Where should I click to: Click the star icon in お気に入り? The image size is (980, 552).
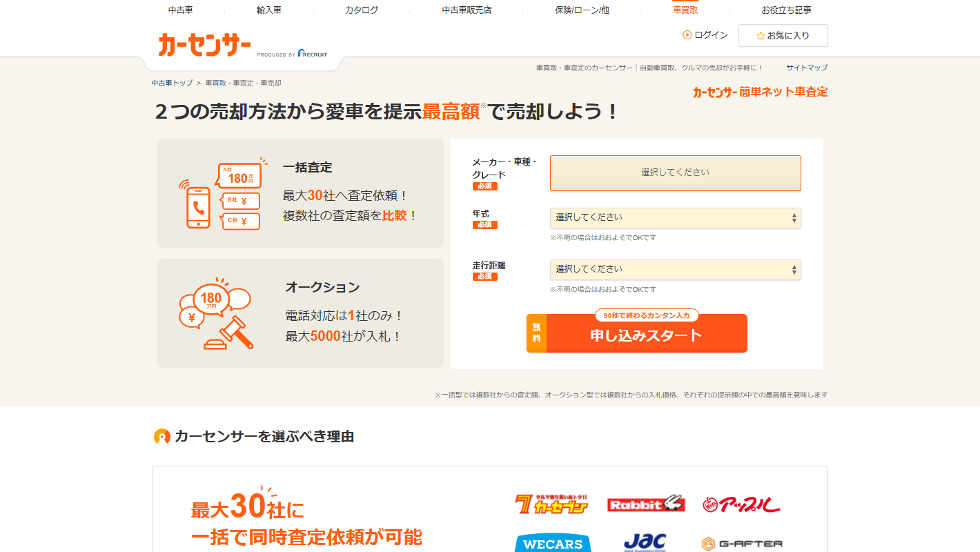coord(761,36)
